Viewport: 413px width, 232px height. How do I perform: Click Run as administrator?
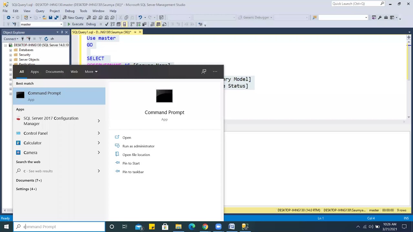[138, 146]
